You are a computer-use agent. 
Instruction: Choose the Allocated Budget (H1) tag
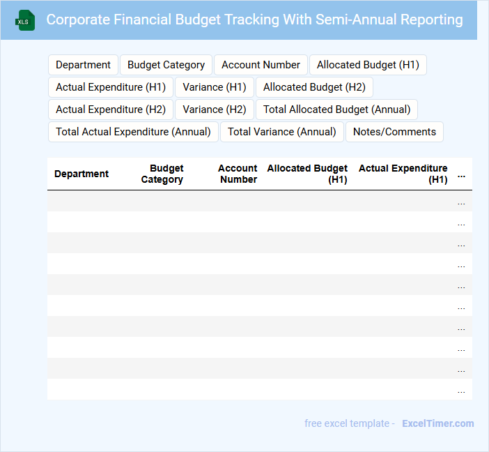coord(368,65)
